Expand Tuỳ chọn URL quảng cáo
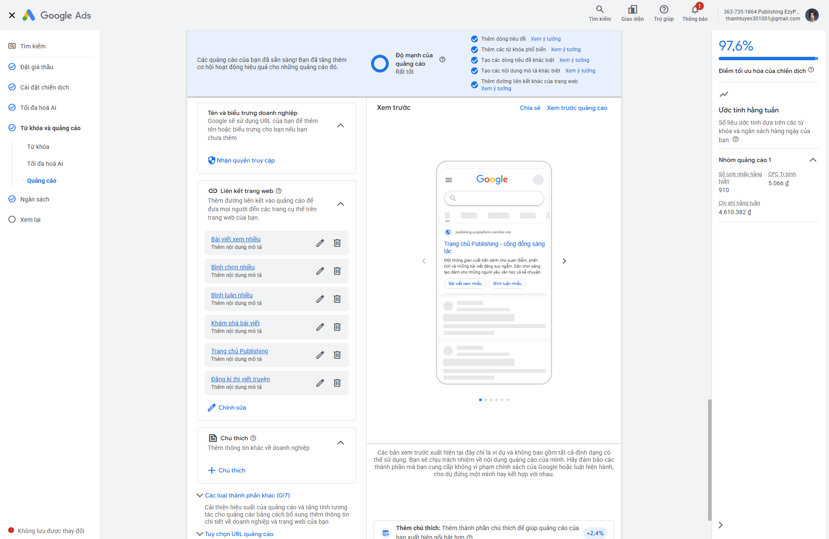Image resolution: width=829 pixels, height=539 pixels. pyautogui.click(x=235, y=534)
